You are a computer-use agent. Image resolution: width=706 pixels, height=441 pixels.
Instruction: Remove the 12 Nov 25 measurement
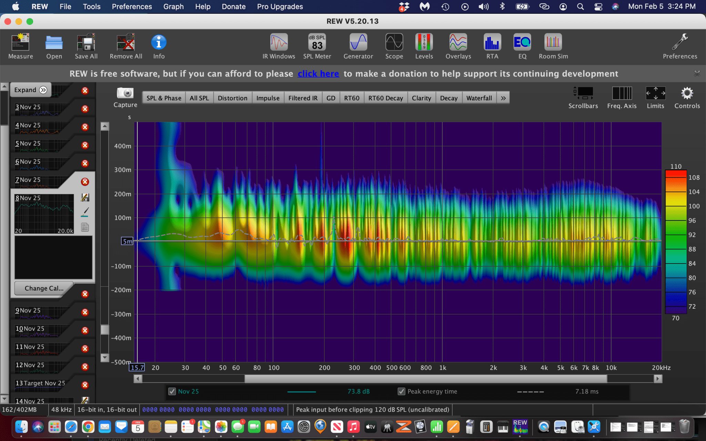click(85, 367)
